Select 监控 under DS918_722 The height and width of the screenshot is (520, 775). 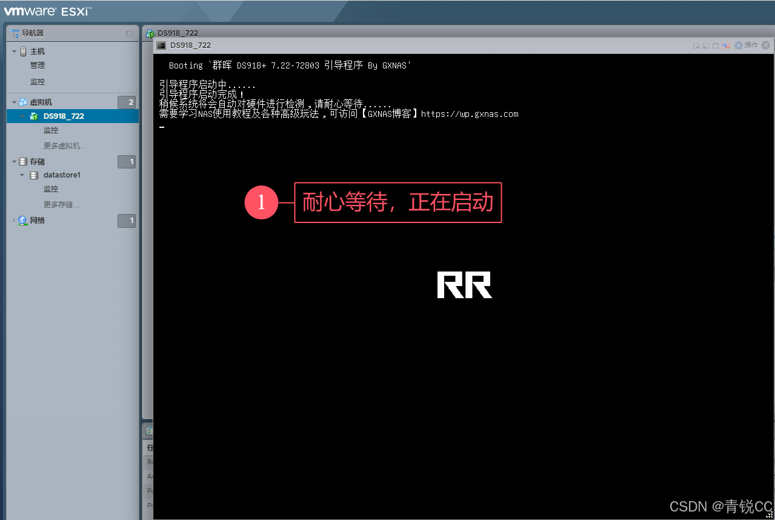(51, 130)
